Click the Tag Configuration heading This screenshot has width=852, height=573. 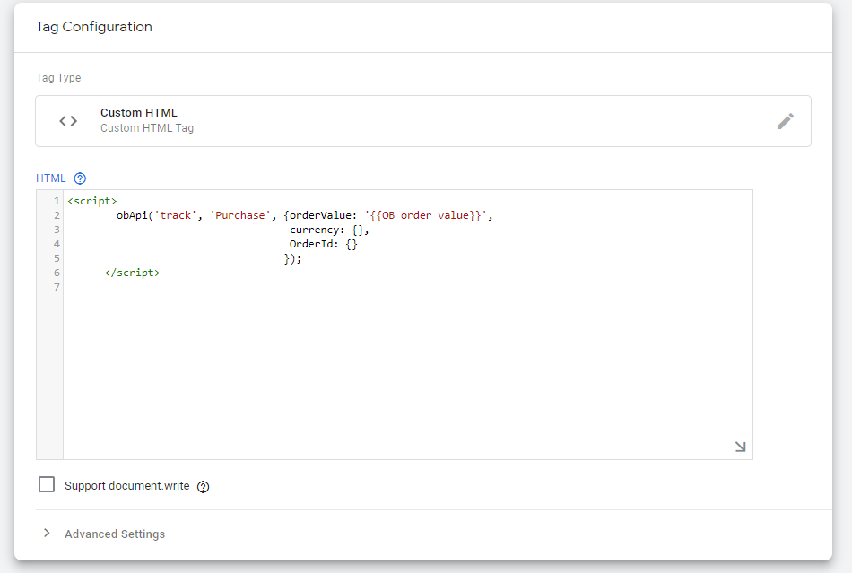click(x=94, y=27)
